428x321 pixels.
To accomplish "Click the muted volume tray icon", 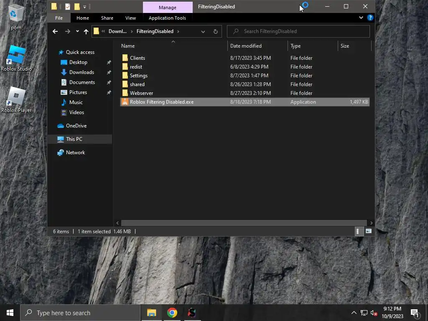I will pos(374,313).
